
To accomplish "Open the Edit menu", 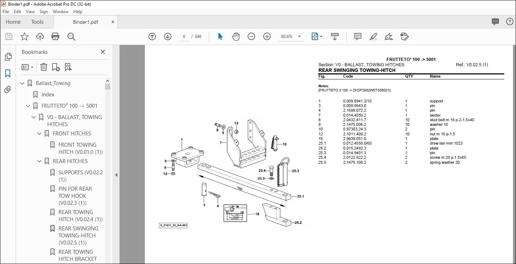I will (17, 12).
